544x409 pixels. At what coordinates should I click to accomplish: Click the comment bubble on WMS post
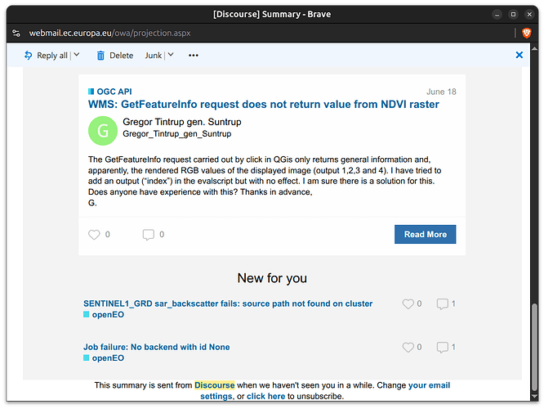pos(149,235)
